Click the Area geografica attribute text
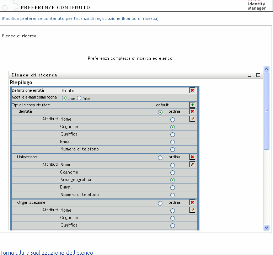The image size is (273, 255). click(x=76, y=180)
